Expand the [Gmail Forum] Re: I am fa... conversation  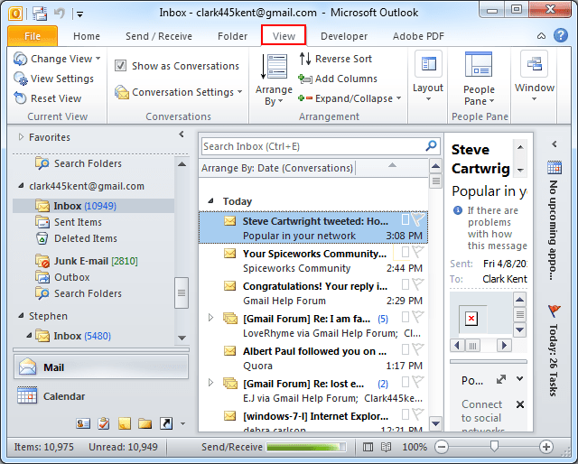(210, 318)
